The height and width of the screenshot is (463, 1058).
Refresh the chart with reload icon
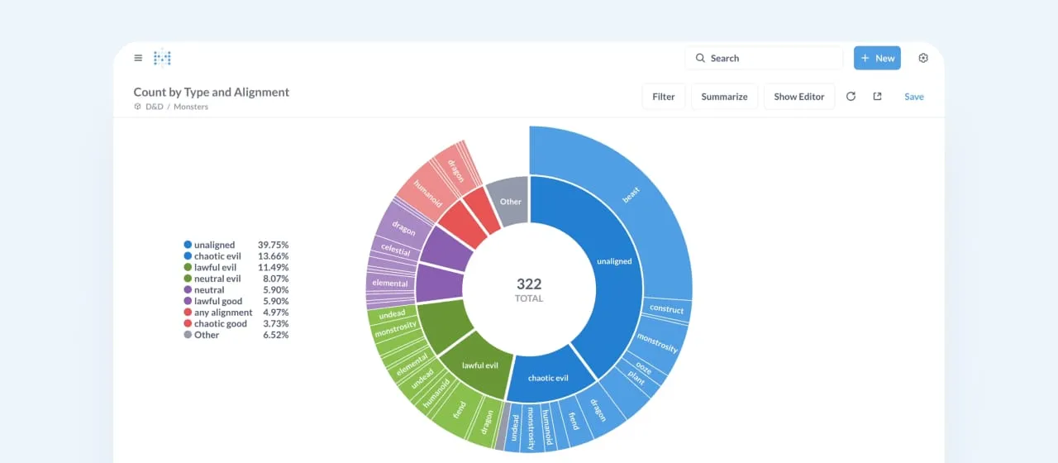pyautogui.click(x=851, y=97)
